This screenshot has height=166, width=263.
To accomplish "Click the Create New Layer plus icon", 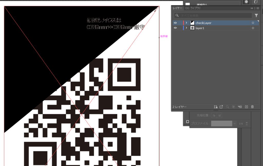I will (246, 107).
